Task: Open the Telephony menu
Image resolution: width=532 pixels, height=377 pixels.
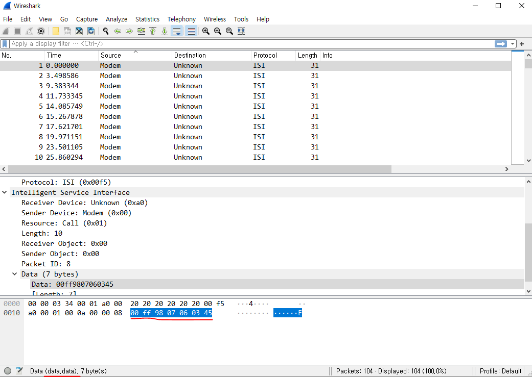Action: pos(181,19)
